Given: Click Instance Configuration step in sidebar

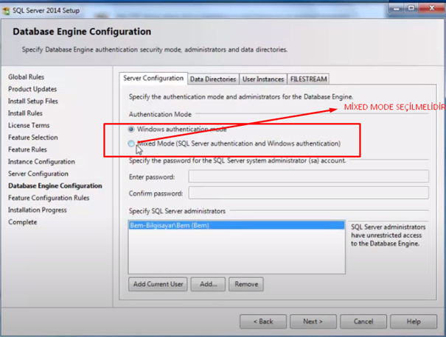Looking at the screenshot, I should [41, 162].
